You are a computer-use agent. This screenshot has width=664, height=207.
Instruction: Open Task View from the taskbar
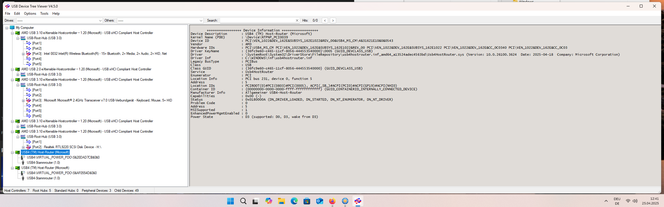255,201
